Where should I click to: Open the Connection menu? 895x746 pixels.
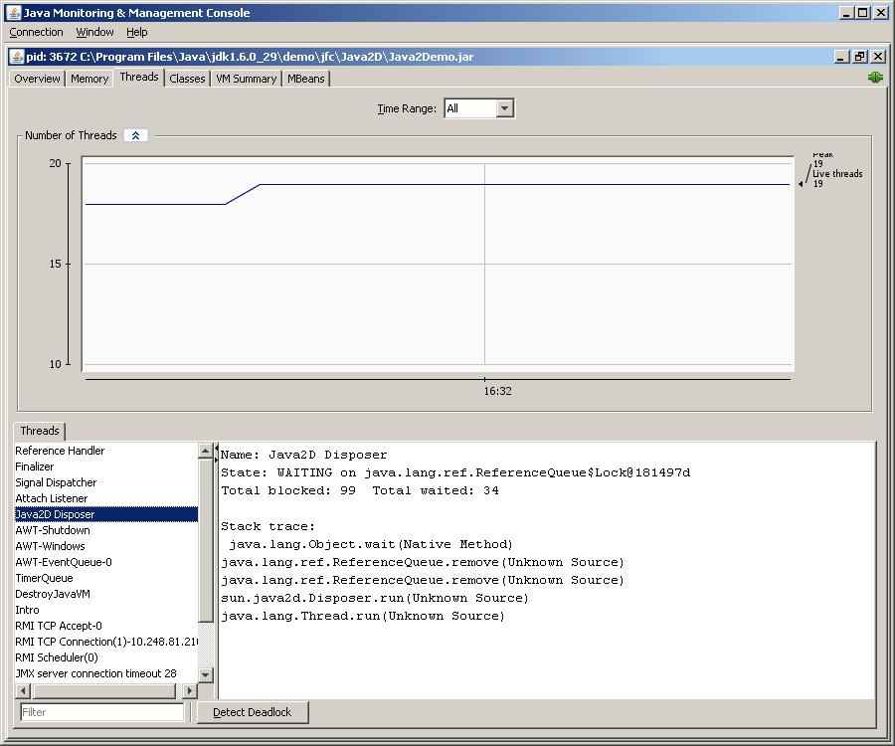click(x=36, y=32)
